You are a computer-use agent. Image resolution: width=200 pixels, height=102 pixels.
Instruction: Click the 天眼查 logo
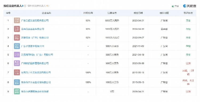click(x=190, y=6)
